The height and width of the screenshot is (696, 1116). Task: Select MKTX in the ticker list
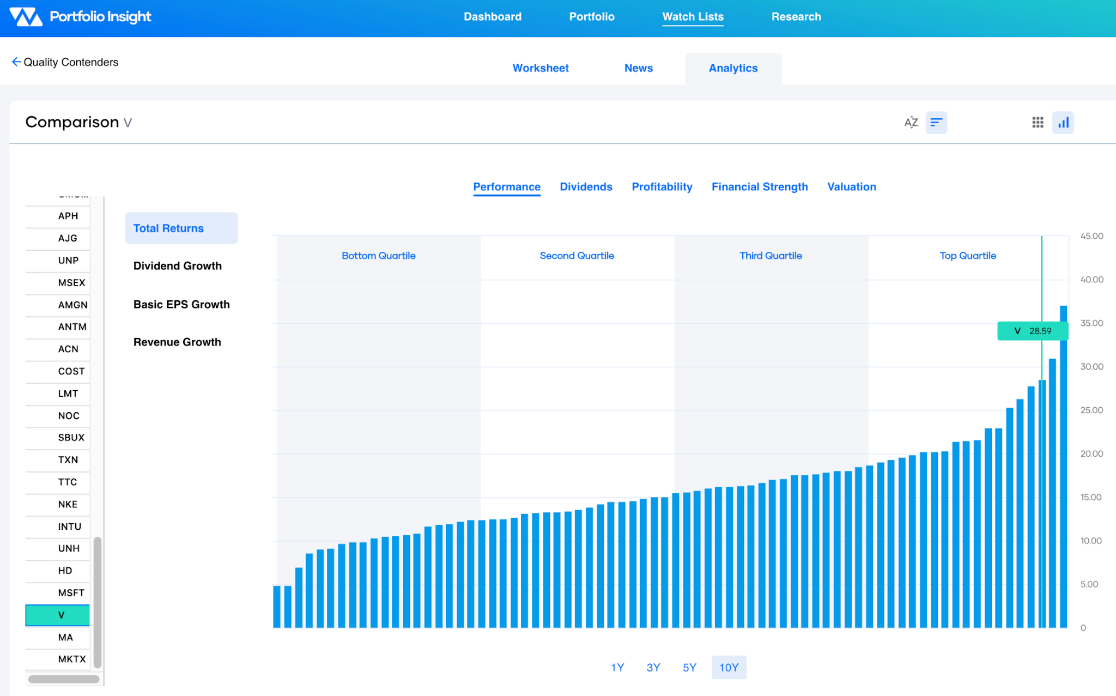[x=58, y=659]
